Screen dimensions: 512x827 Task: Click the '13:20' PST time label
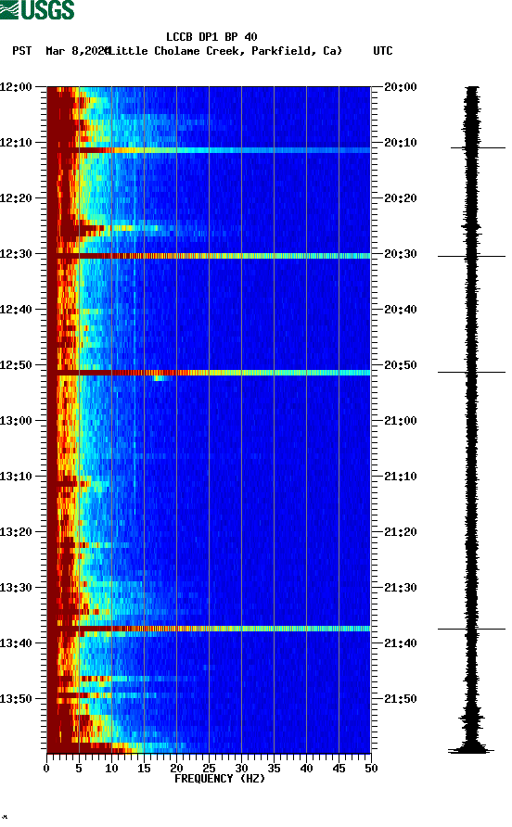pyautogui.click(x=16, y=532)
